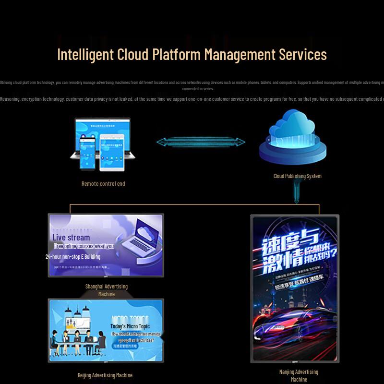This screenshot has height=384, width=384.
Task: Select the white tablet device image
Action: pos(112,152)
